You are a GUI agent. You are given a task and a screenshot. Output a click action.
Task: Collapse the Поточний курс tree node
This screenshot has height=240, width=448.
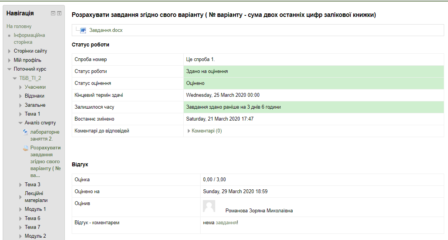coord(10,70)
